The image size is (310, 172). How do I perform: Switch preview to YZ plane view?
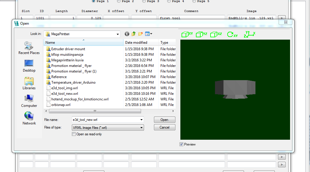[201, 34]
